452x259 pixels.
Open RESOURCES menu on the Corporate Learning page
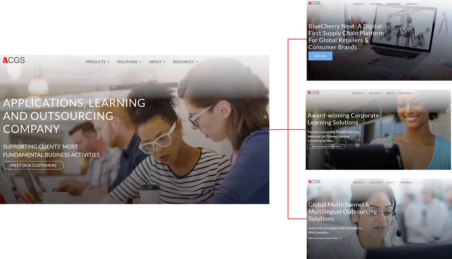(x=406, y=93)
